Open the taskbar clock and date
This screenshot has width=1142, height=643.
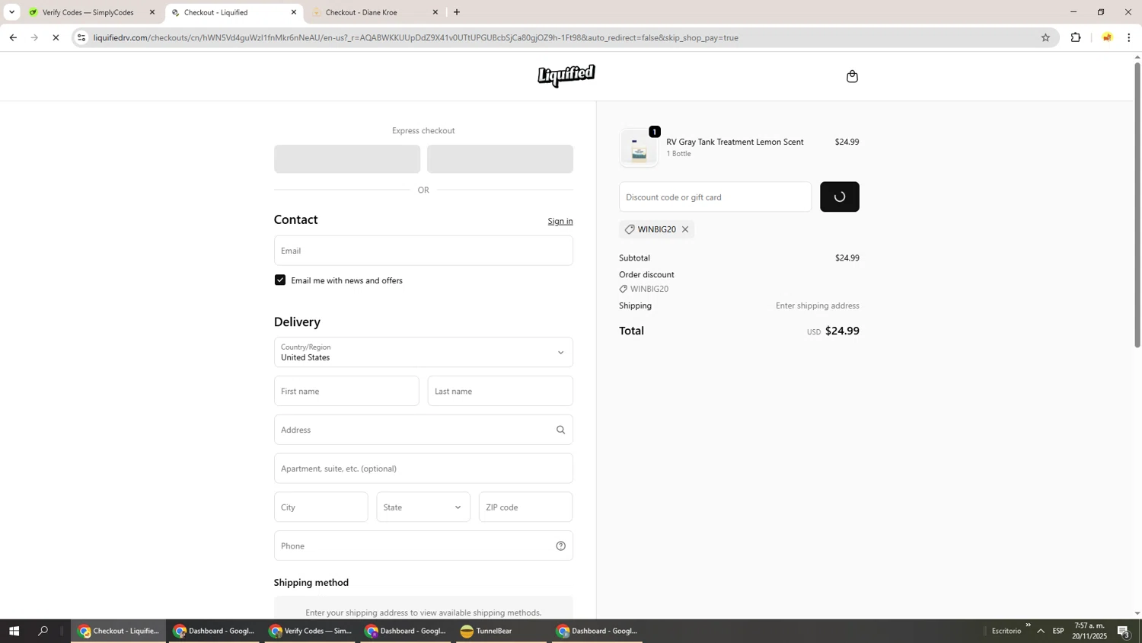click(1089, 631)
